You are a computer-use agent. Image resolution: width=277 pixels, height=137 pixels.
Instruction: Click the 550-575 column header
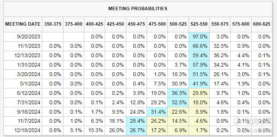[x=220, y=24]
